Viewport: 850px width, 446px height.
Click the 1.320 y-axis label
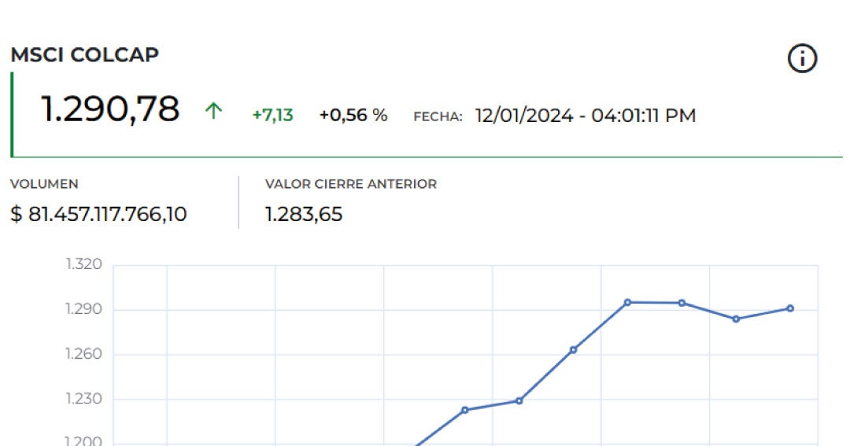point(83,264)
